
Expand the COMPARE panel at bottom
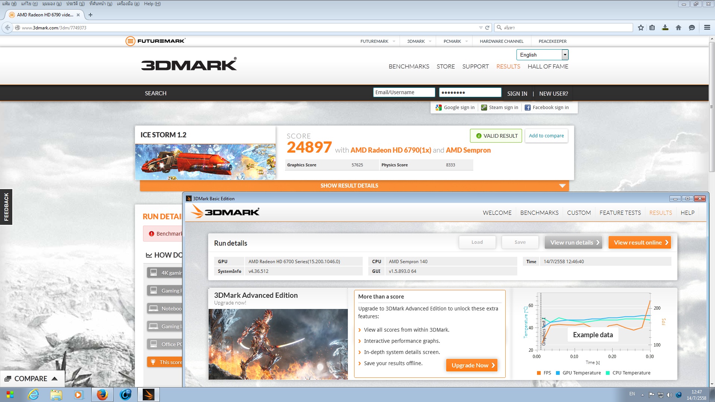(32, 379)
